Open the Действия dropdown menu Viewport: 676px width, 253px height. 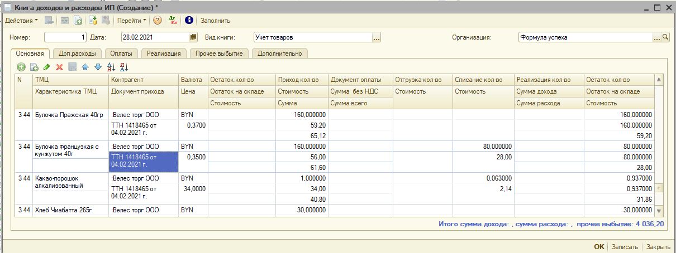(x=21, y=21)
